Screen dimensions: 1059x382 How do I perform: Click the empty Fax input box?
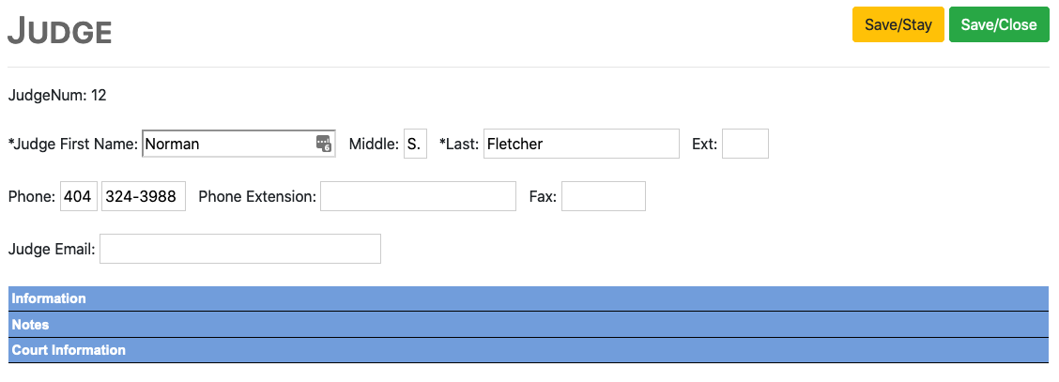point(603,196)
